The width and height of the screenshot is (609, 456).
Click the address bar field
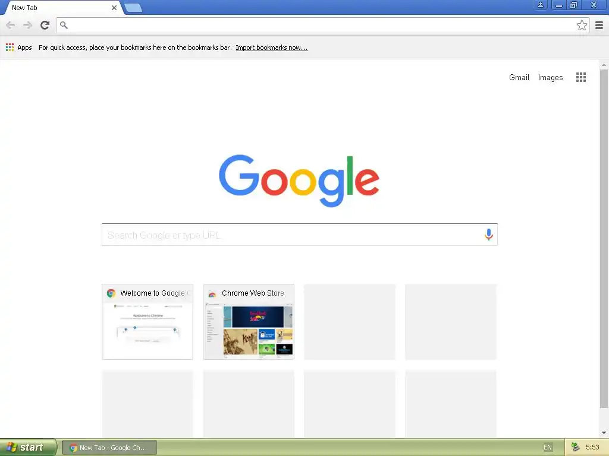(322, 25)
